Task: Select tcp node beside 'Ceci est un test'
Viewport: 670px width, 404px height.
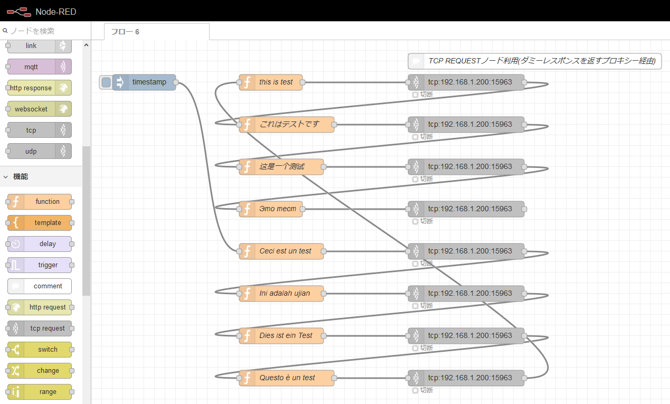Action: point(466,251)
